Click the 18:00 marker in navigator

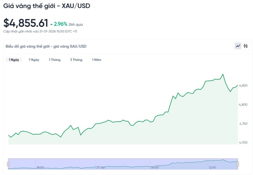tap(40, 167)
